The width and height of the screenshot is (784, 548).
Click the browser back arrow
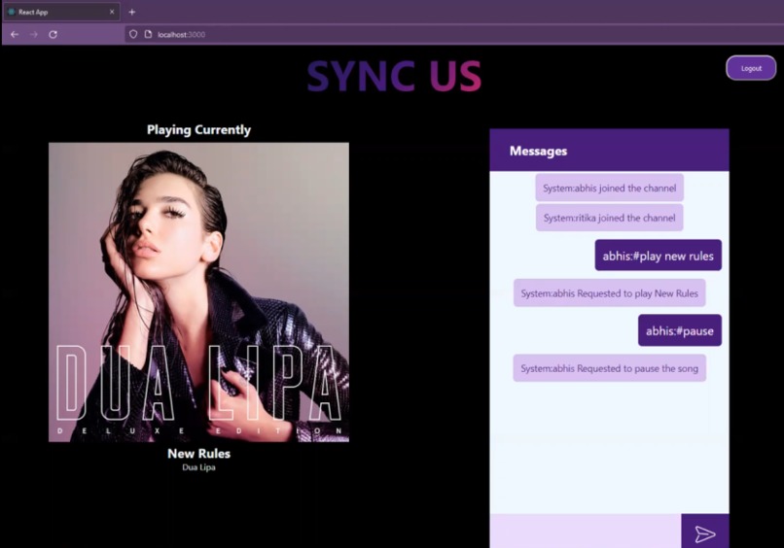coord(15,34)
